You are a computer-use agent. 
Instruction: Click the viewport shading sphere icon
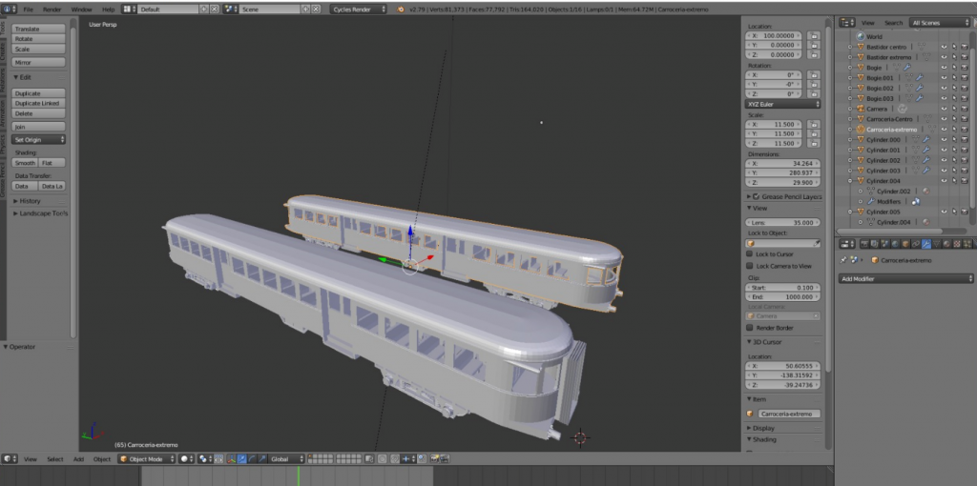[x=186, y=459]
